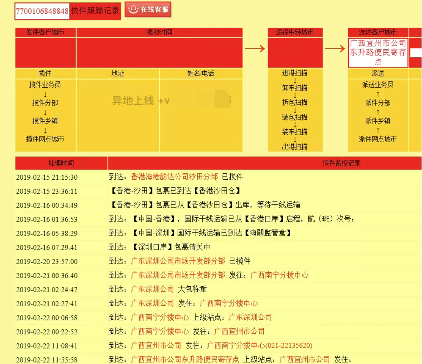Click 广东深圳公司 link in 大包称重 row

pyautogui.click(x=152, y=289)
